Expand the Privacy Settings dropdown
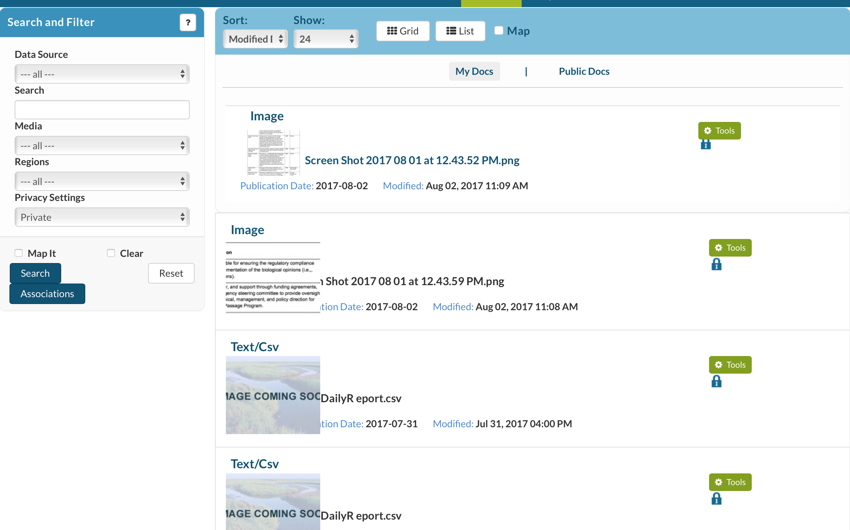Viewport: 850px width, 530px height. tap(102, 217)
